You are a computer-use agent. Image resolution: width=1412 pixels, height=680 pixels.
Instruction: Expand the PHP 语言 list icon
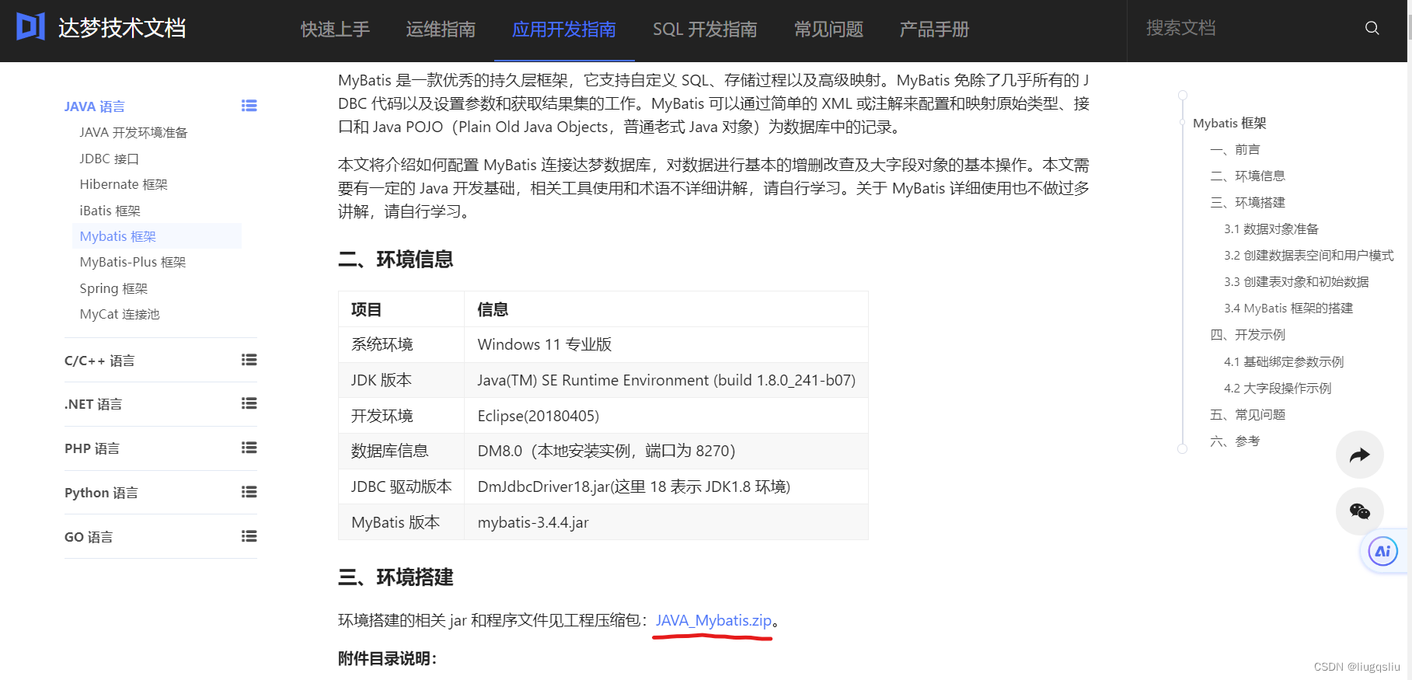click(249, 448)
